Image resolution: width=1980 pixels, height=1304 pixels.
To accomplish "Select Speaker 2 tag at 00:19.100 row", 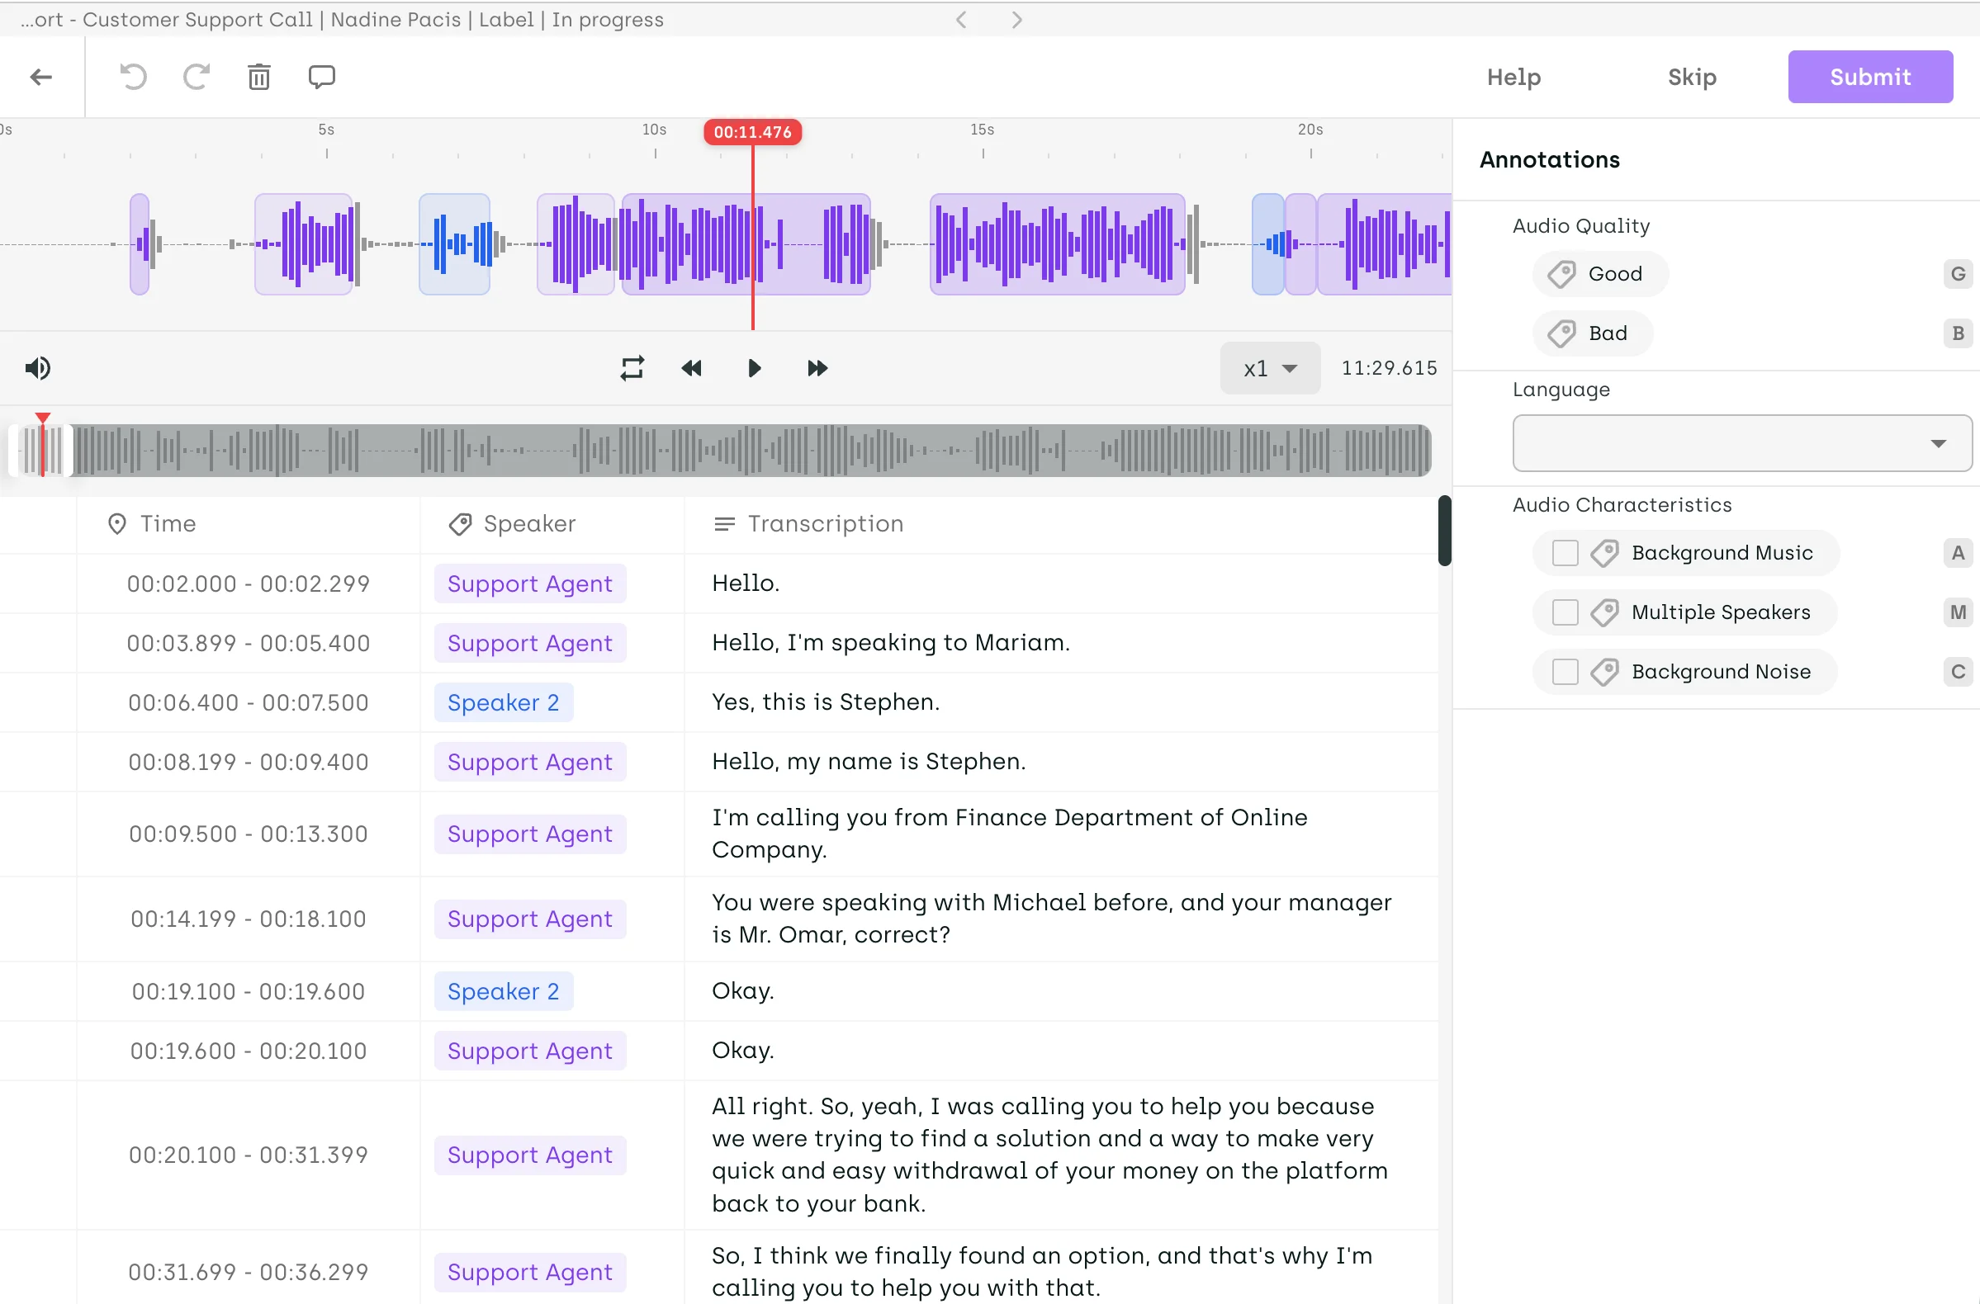I will [504, 990].
